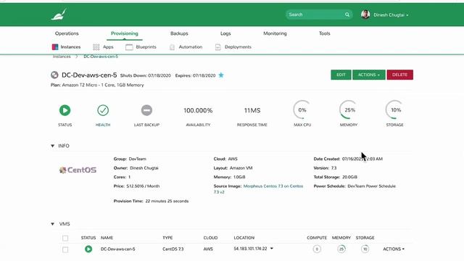Open the Deployments icon
Screen dimensions: 464x261
[x=217, y=46]
